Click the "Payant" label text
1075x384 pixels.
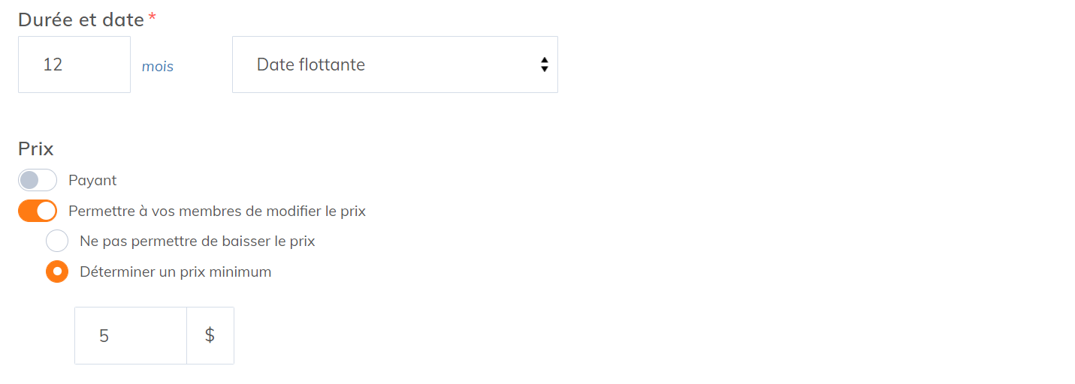tap(92, 180)
